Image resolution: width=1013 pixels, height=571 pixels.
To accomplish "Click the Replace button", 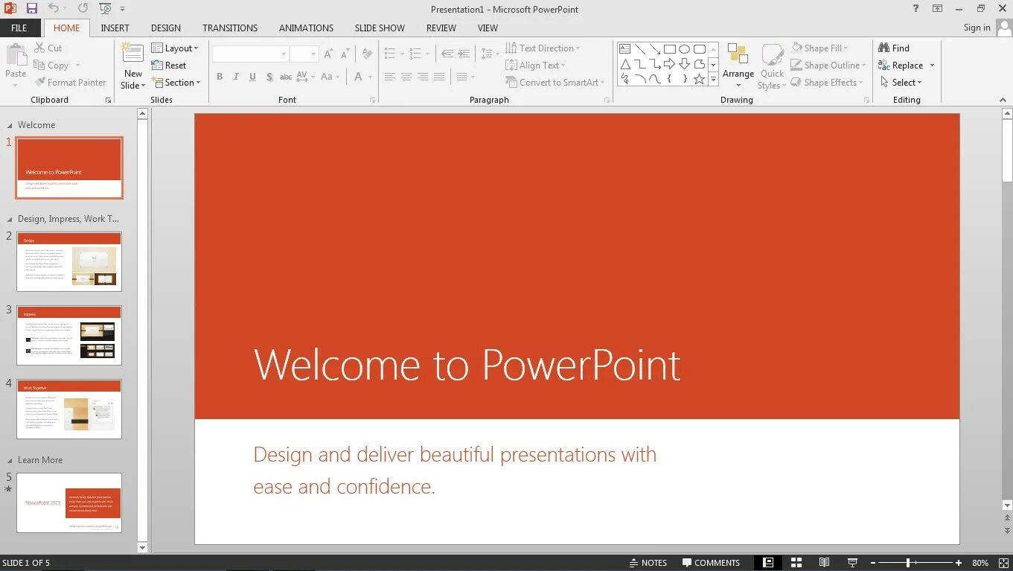I will 901,66.
